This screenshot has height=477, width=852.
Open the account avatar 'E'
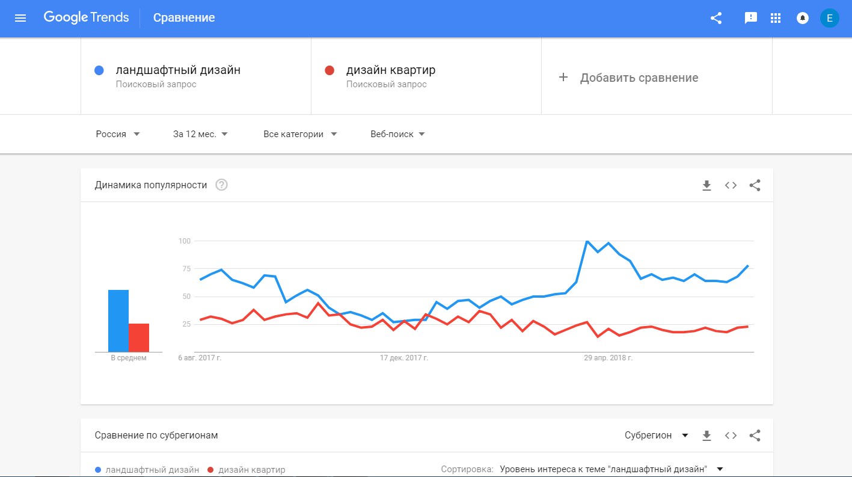click(830, 18)
